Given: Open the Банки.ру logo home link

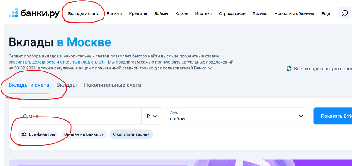Looking at the screenshot, I should [34, 13].
